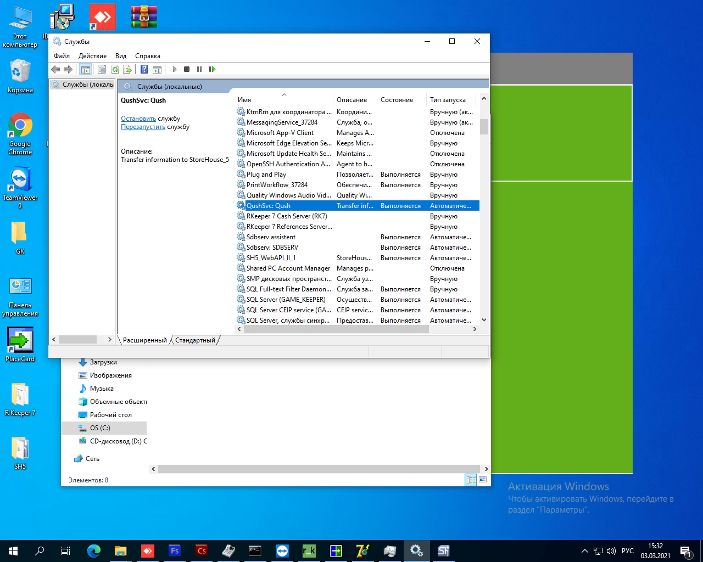Open Help via blue question mark icon

pos(144,69)
